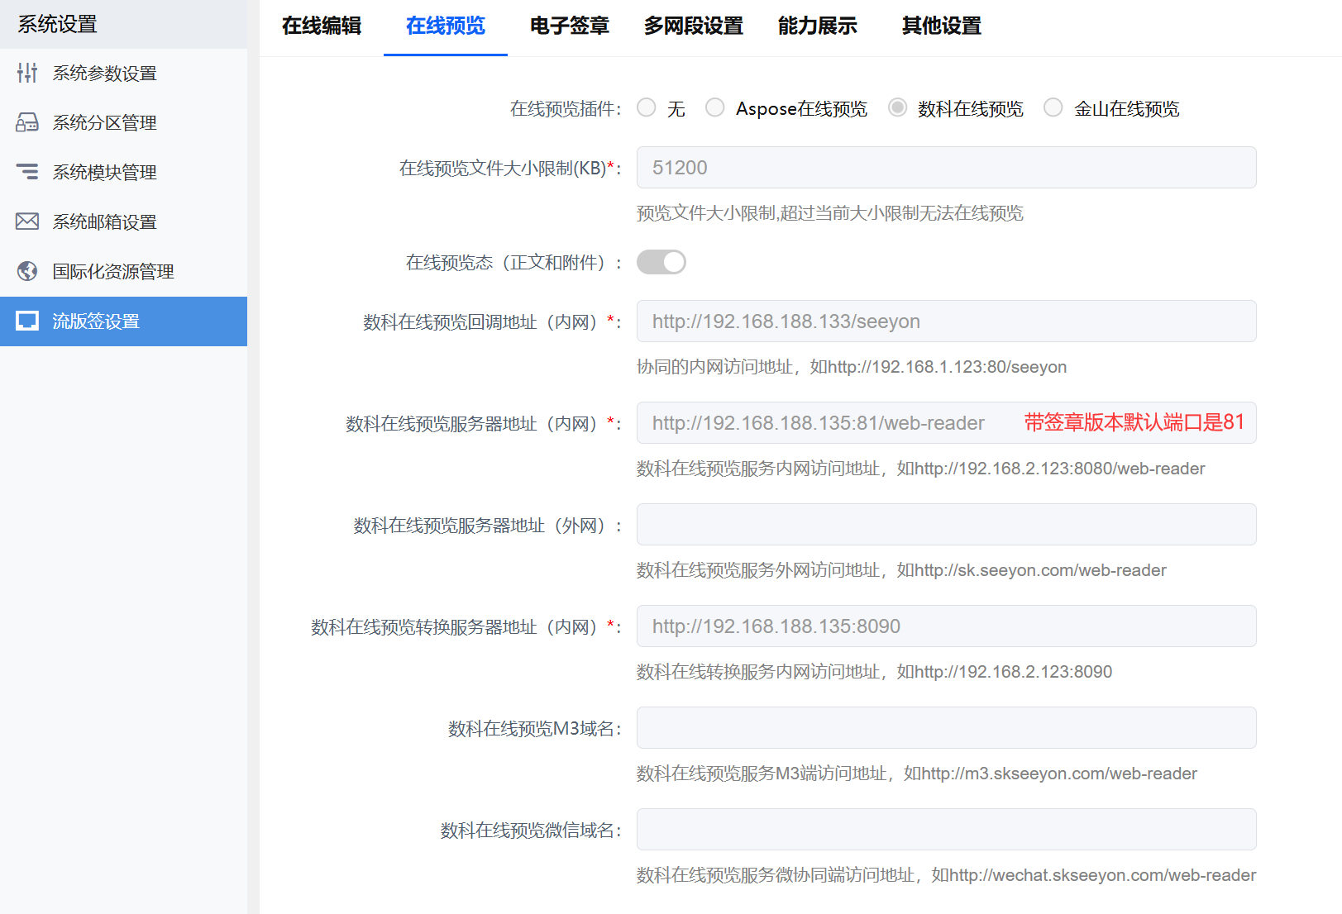The height and width of the screenshot is (914, 1342).
Task: Click the 流版签设置 monitor icon
Action: click(27, 321)
